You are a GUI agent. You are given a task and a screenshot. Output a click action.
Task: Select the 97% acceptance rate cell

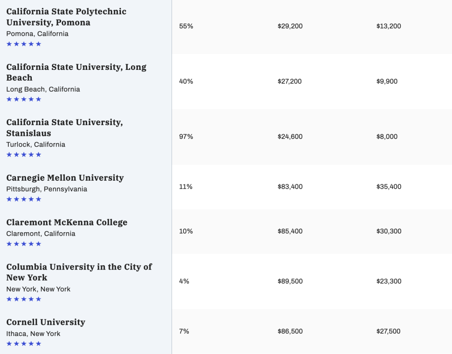click(x=186, y=137)
